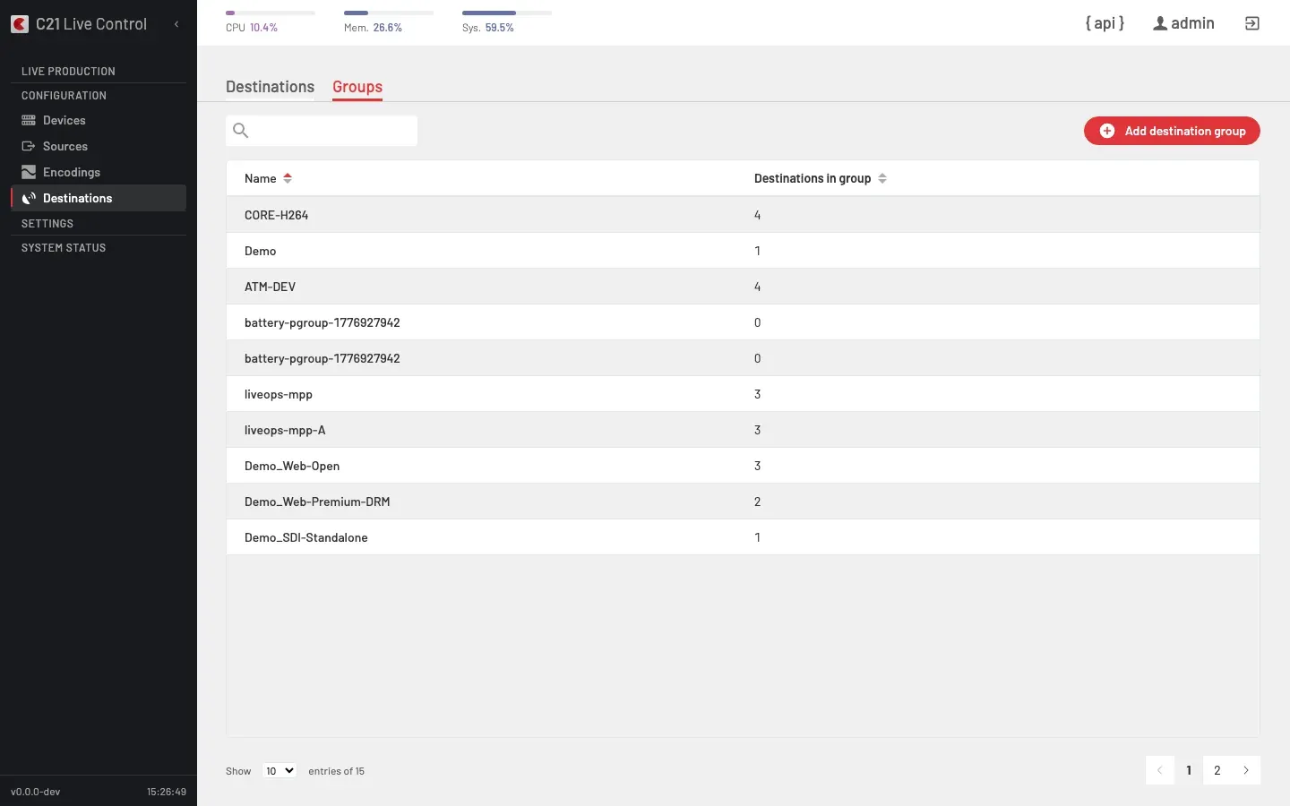
Task: Select page 1 in pagination
Action: click(x=1189, y=770)
